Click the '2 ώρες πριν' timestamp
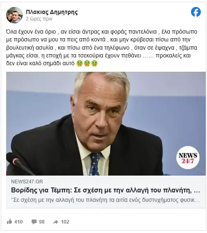This screenshot has width=207, height=233. pyautogui.click(x=39, y=19)
